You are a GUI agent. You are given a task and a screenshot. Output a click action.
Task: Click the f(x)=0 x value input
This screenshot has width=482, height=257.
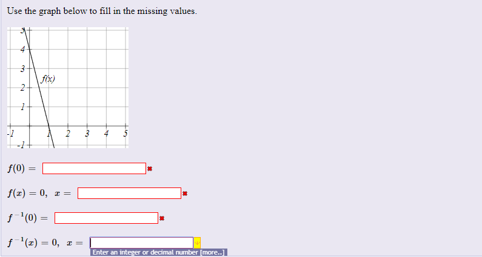[x=129, y=194]
